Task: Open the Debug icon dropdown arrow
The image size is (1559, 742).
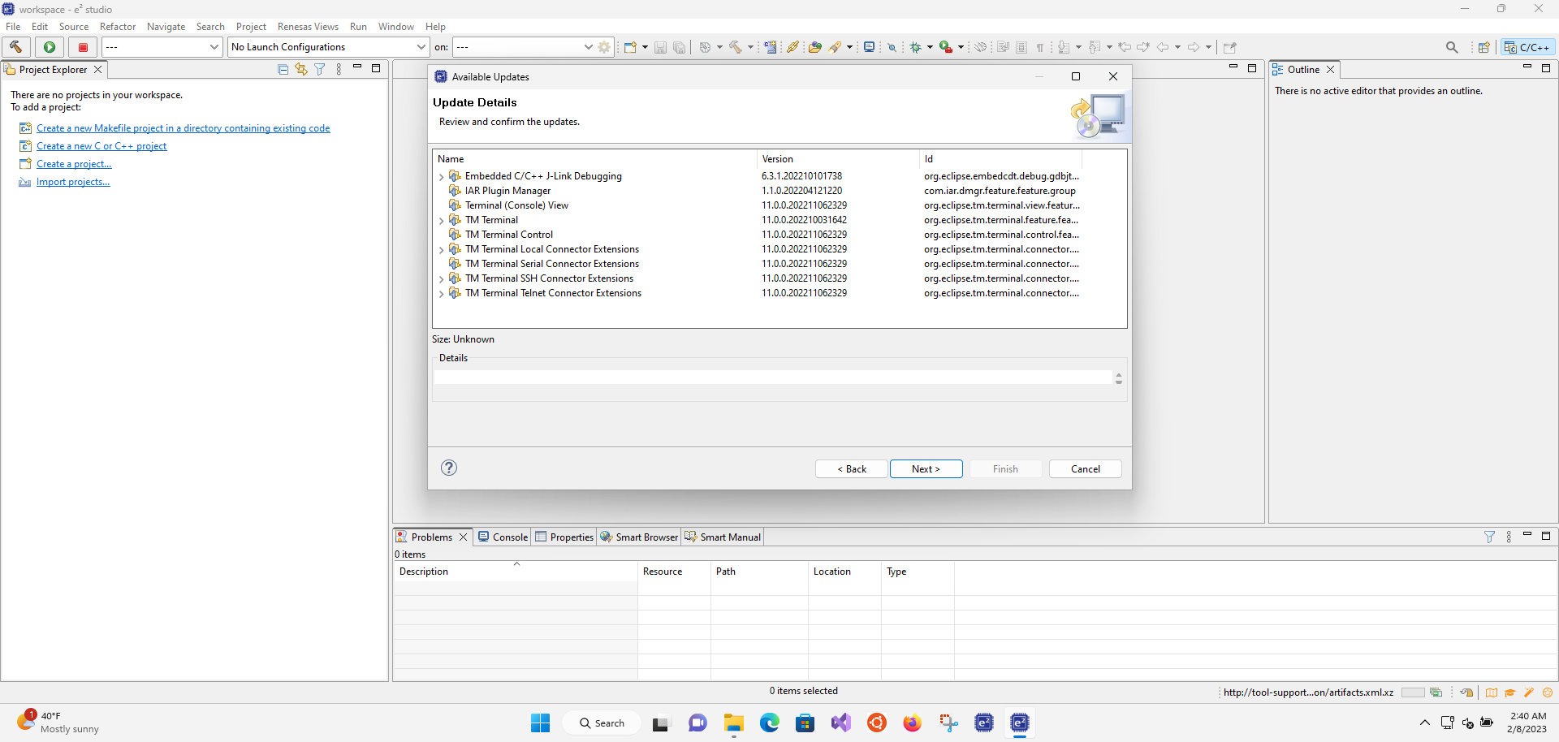Action: (930, 47)
